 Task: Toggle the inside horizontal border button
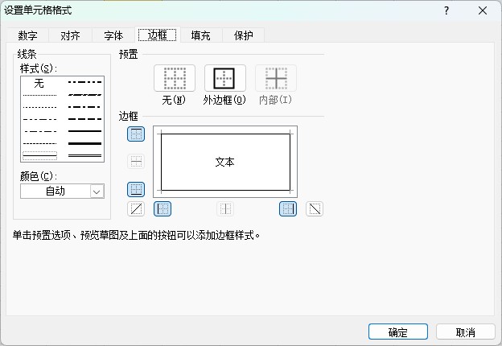click(x=136, y=161)
